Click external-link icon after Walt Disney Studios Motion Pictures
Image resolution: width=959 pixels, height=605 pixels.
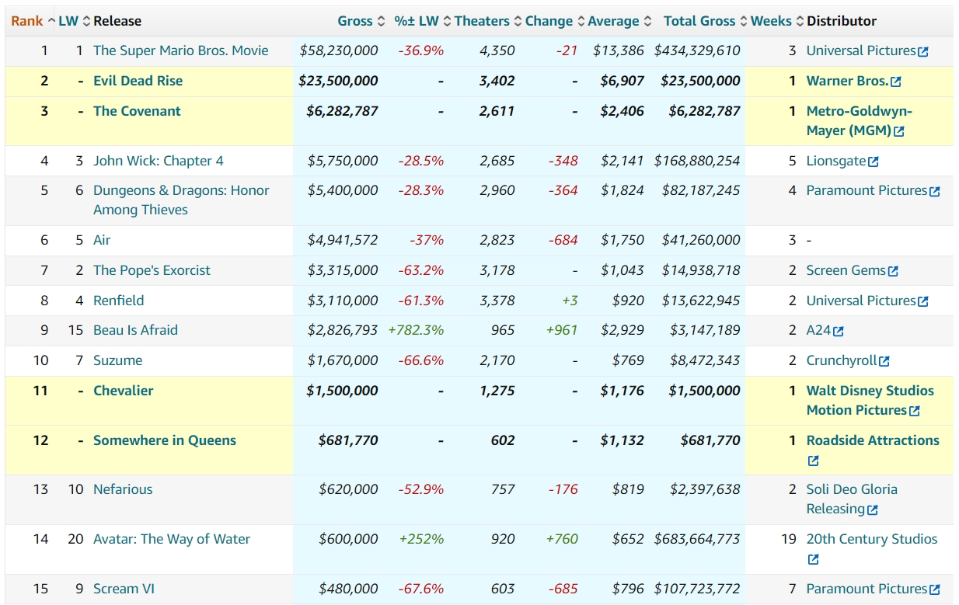click(915, 411)
